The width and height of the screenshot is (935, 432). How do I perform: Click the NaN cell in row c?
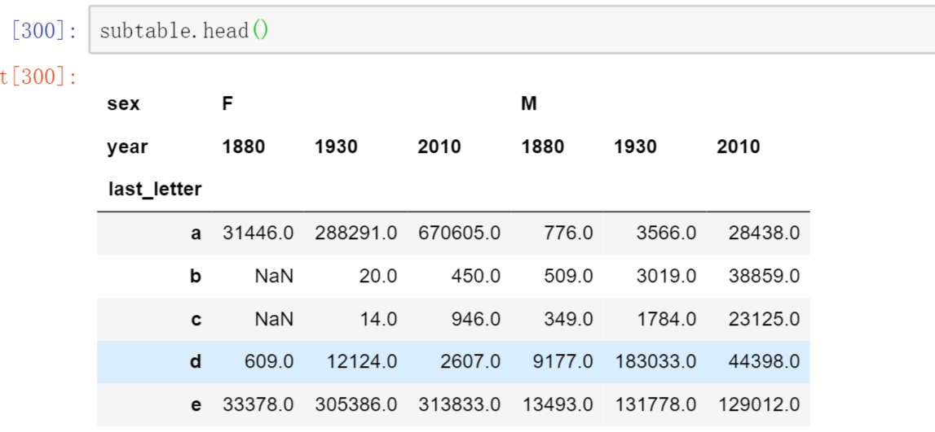tap(274, 320)
